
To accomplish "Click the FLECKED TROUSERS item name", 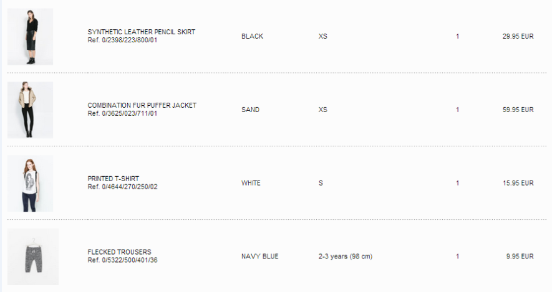I will (119, 253).
